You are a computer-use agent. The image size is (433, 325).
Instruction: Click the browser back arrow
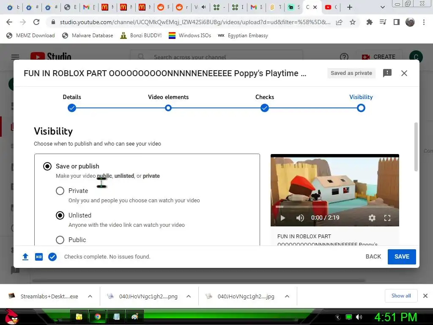9,22
